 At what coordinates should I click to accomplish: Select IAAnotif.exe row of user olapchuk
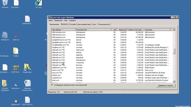pos(112,55)
